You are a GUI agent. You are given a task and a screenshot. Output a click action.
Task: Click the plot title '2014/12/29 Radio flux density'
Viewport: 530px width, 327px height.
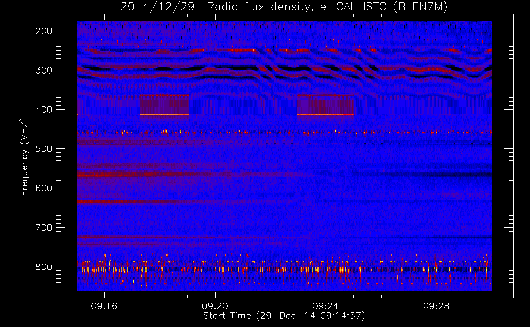(284, 7)
